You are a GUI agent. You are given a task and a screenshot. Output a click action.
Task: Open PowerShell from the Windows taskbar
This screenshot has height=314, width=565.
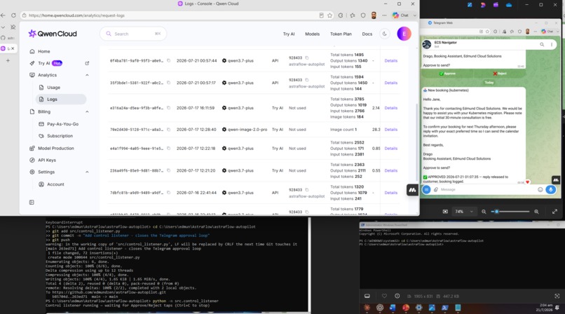pos(444,308)
